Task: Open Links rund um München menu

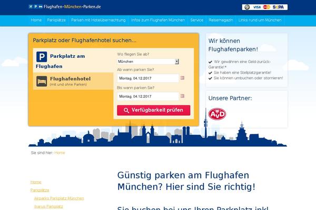Action: (260, 20)
